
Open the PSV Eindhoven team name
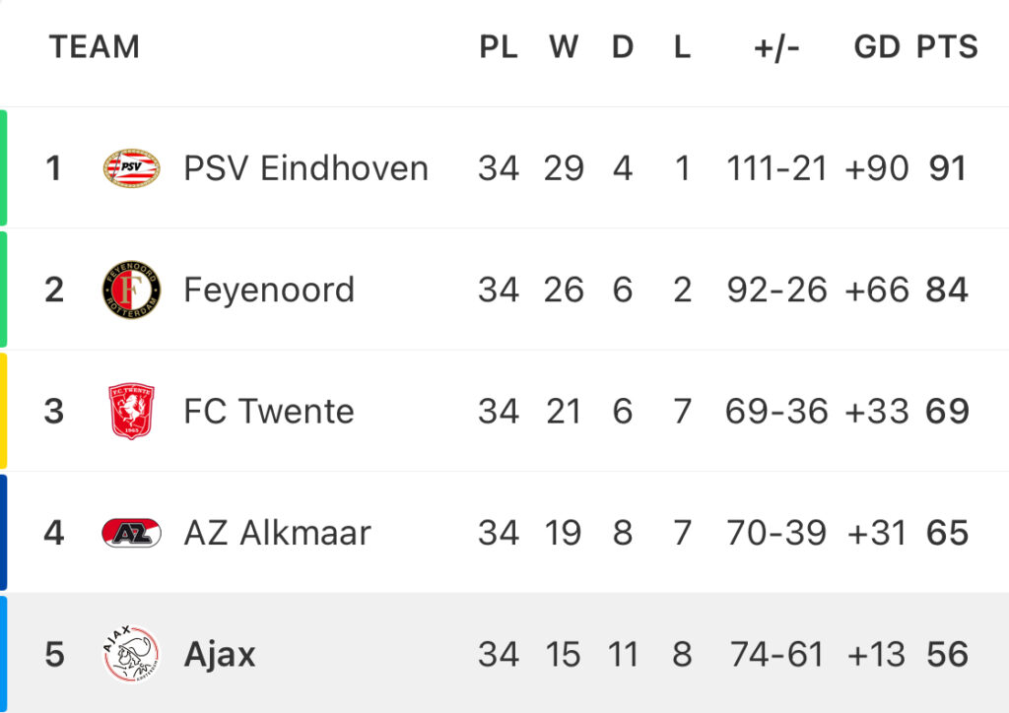click(305, 168)
